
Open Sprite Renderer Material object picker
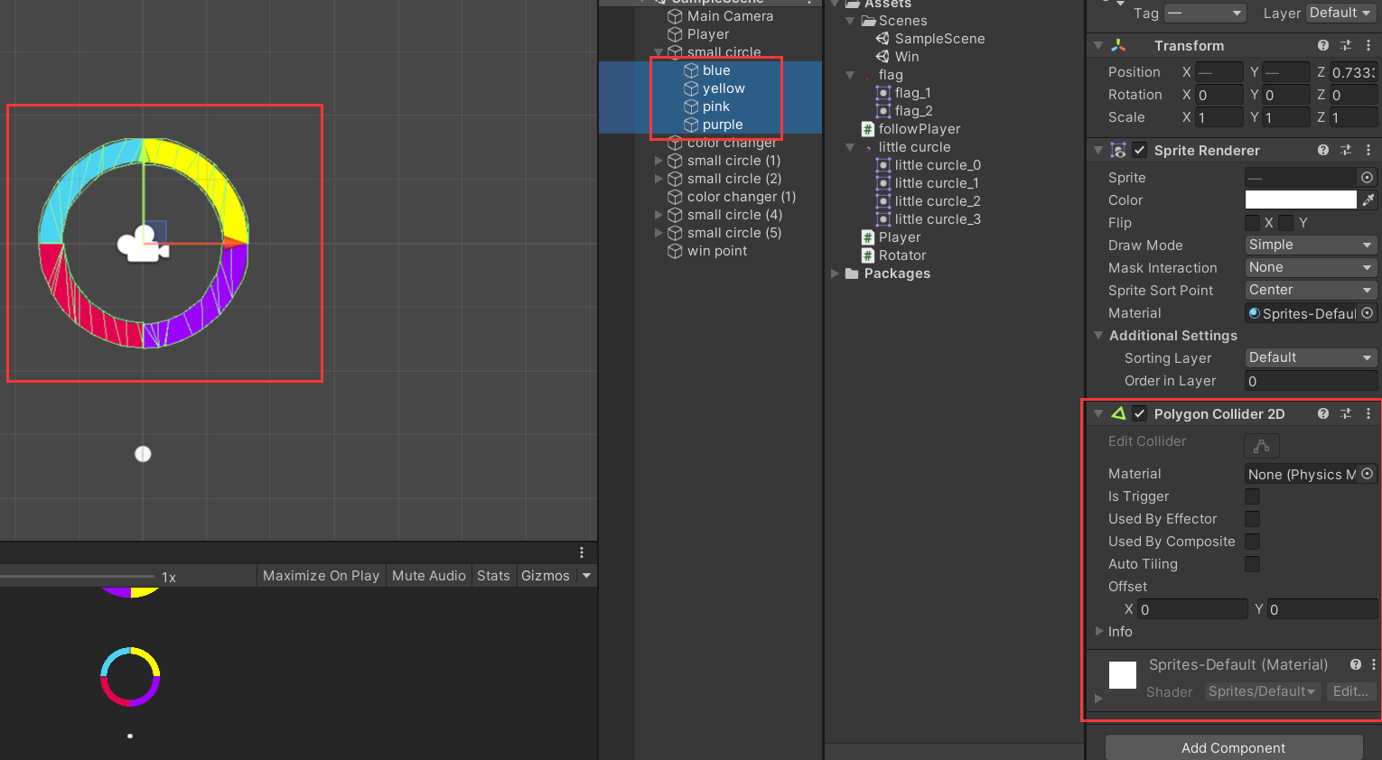(1368, 313)
